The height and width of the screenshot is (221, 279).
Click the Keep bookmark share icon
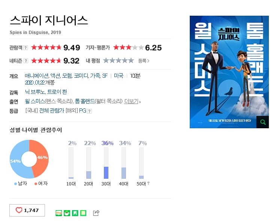[75, 213]
